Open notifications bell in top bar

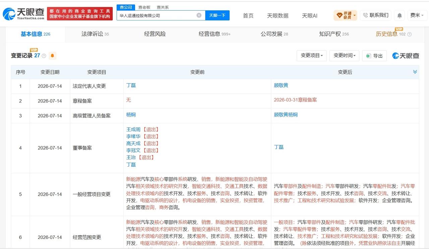point(399,15)
